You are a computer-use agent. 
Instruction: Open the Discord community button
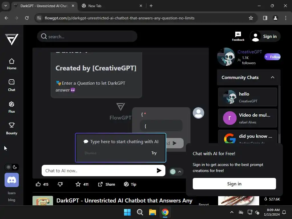11,180
